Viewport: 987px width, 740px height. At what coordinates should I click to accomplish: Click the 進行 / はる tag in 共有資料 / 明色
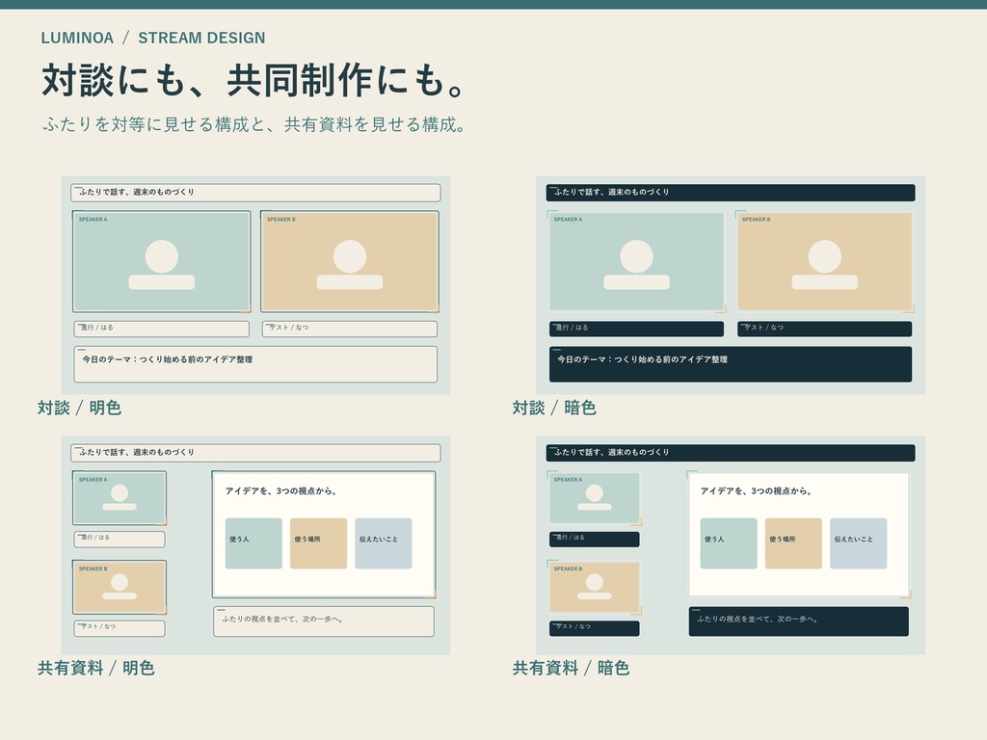pos(120,539)
